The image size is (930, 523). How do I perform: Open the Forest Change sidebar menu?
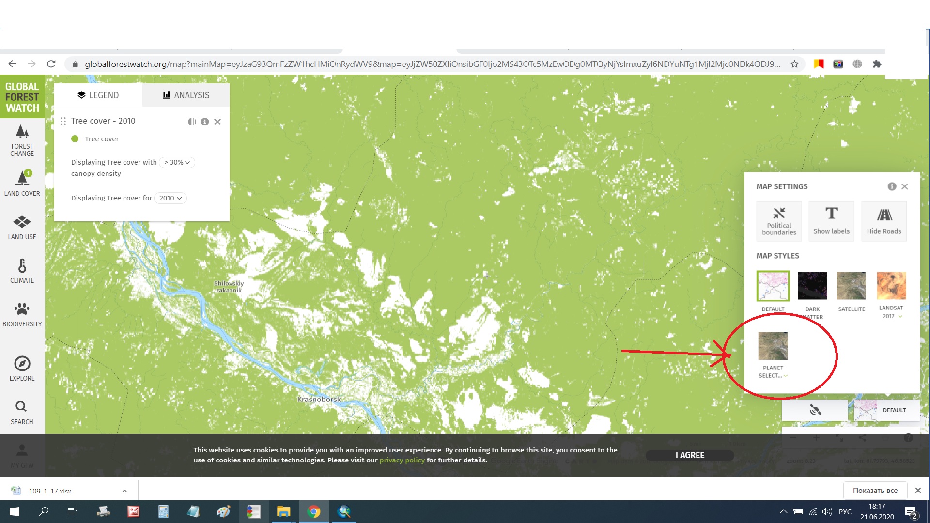22,140
